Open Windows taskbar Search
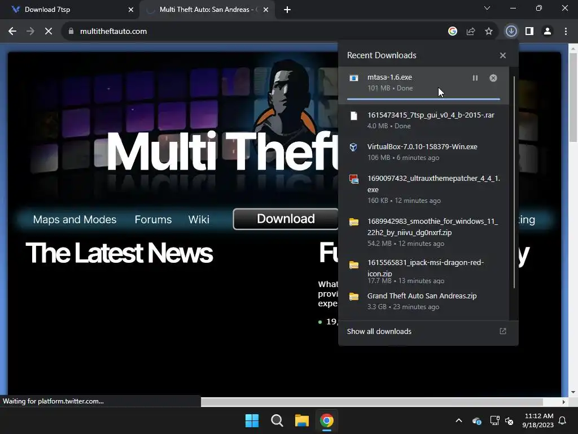 [277, 420]
